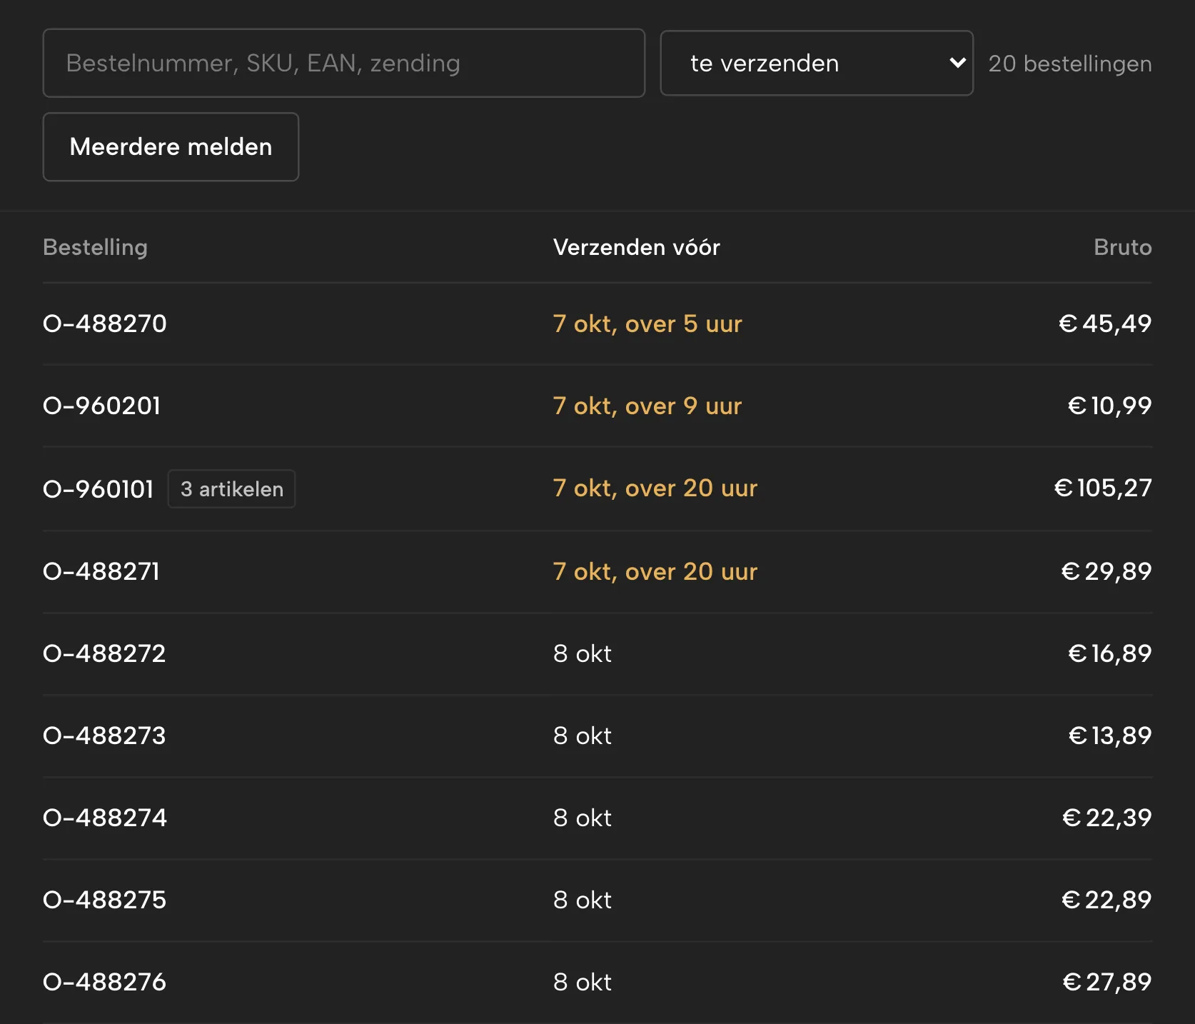Click the € 29,89 amount

[x=1106, y=571]
